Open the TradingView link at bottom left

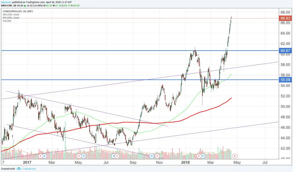point(29,169)
